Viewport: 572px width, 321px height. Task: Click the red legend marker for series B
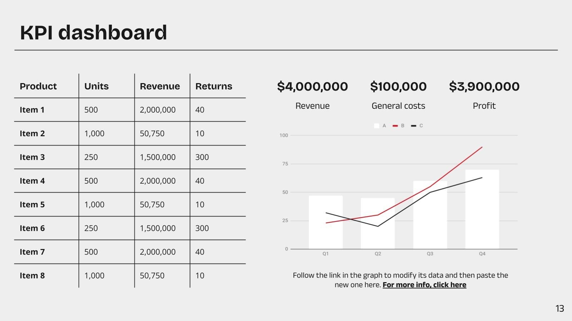[x=395, y=126]
